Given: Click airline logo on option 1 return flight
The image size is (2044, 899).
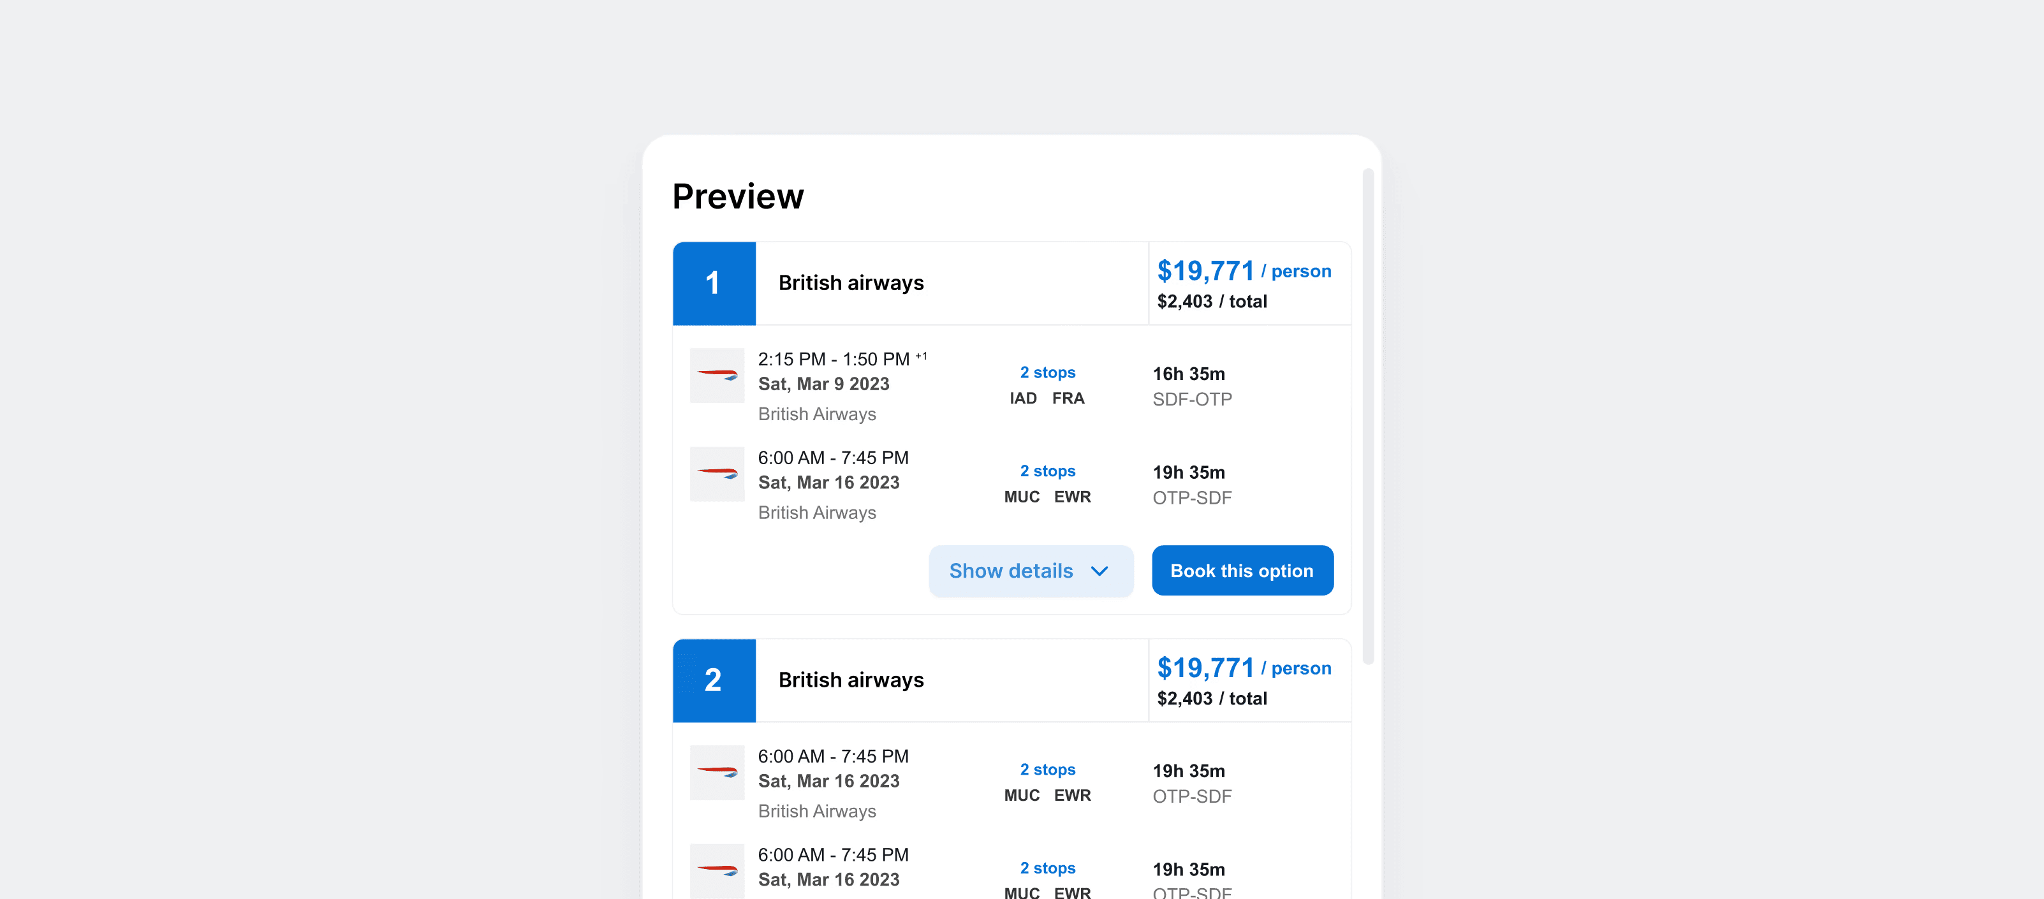Looking at the screenshot, I should 716,474.
